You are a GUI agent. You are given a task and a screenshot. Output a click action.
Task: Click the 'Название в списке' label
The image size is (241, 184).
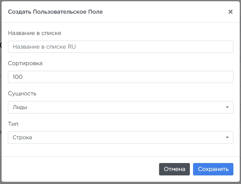click(34, 33)
